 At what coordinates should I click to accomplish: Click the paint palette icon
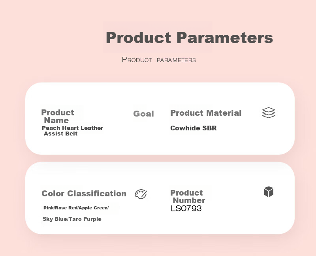tap(141, 194)
